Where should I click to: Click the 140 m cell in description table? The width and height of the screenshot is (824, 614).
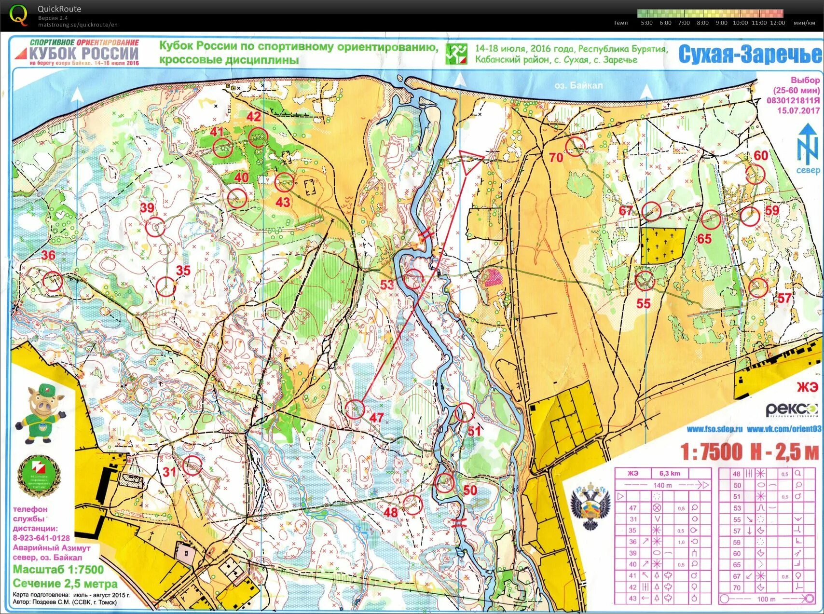[662, 485]
